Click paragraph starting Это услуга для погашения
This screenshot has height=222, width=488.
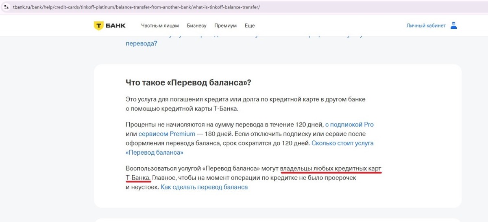[246, 104]
